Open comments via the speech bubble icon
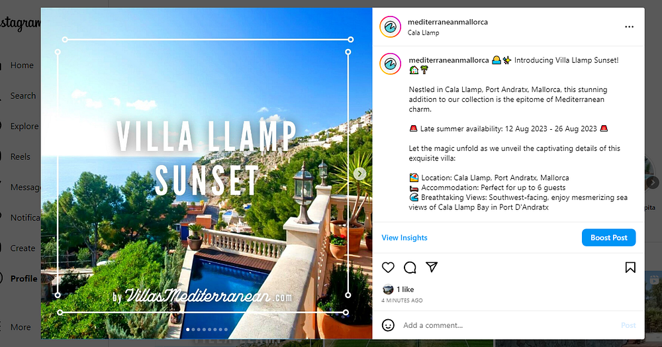The image size is (662, 347). [x=410, y=268]
